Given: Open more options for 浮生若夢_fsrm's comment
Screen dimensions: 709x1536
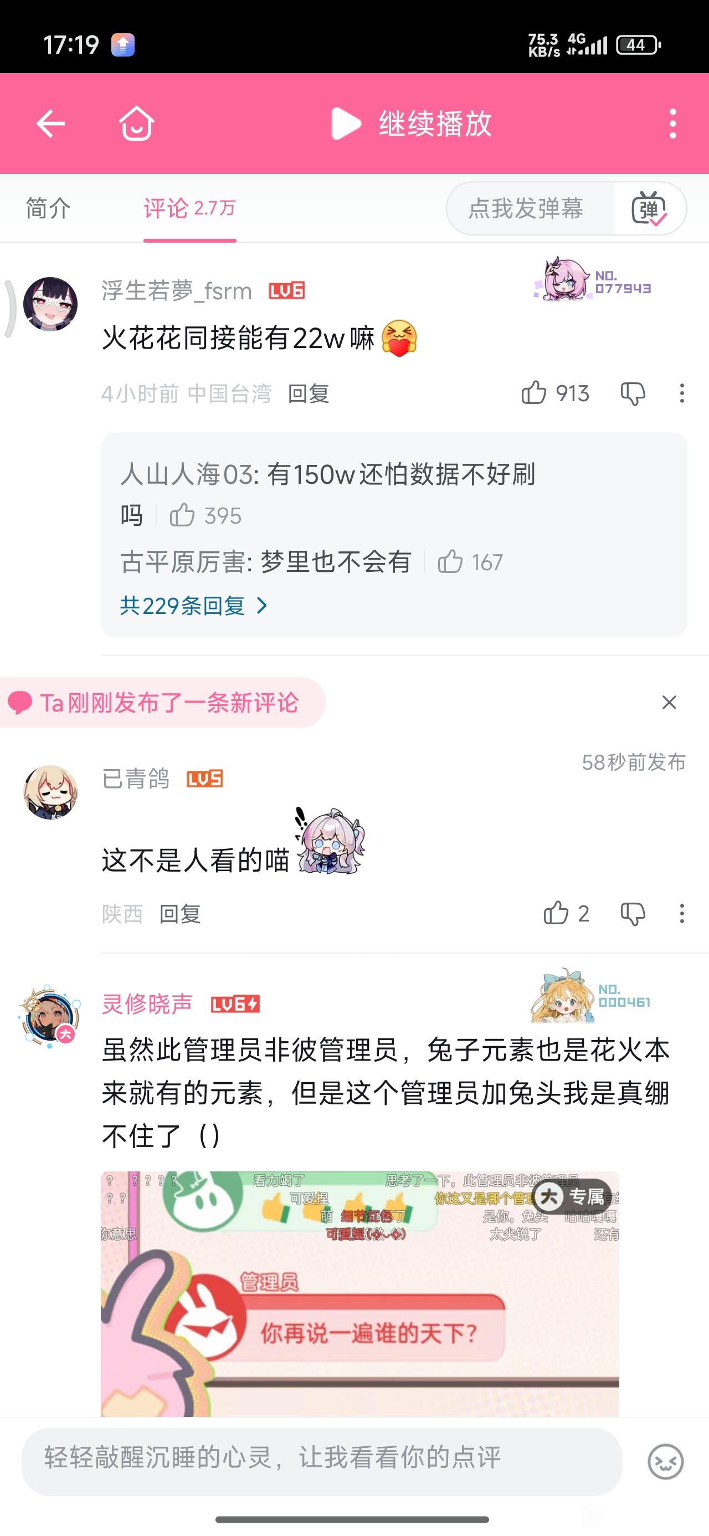Looking at the screenshot, I should click(x=681, y=393).
